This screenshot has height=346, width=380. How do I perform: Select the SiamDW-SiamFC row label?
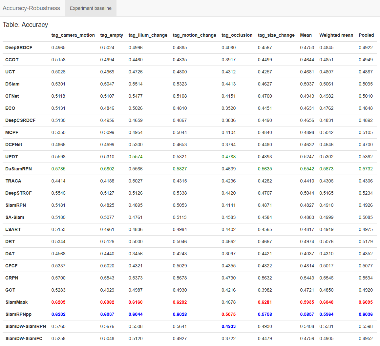(24, 338)
